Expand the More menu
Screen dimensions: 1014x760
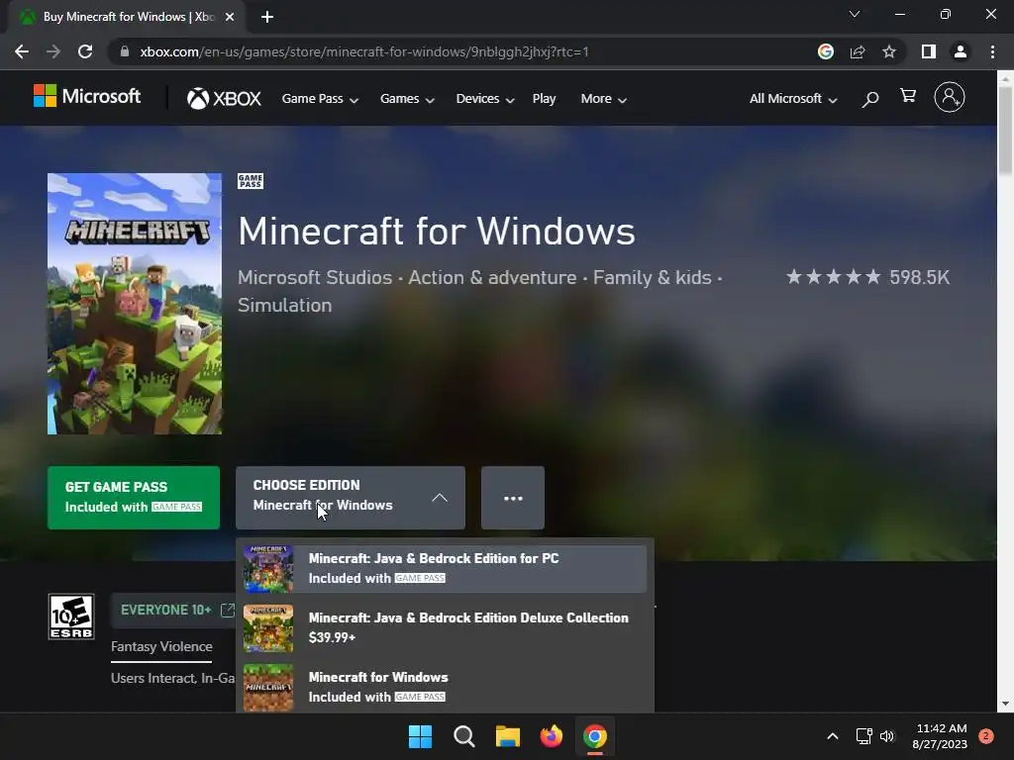pos(603,99)
